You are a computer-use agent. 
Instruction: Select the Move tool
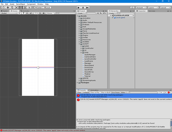click(x=8, y=8)
